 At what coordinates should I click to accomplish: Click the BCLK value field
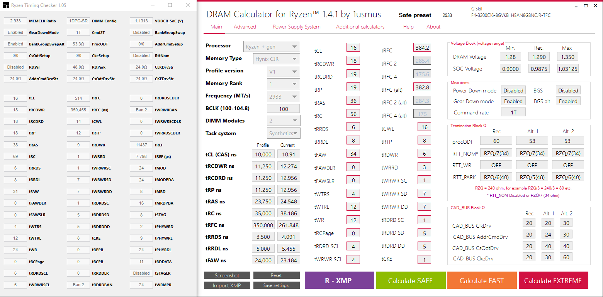tap(283, 109)
